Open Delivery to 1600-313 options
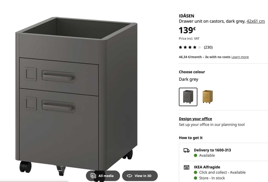The image size is (268, 182). pyautogui.click(x=213, y=150)
